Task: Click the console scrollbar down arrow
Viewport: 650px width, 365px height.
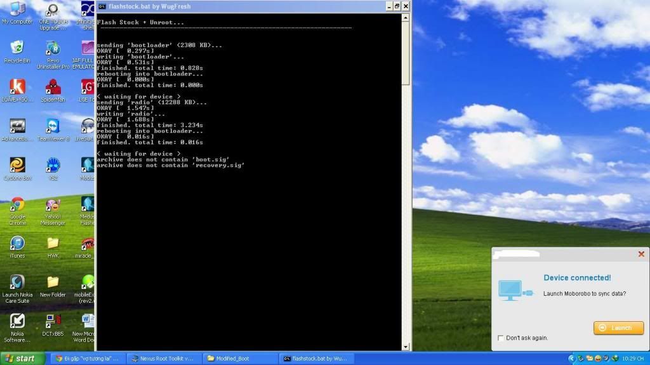Action: pyautogui.click(x=406, y=347)
